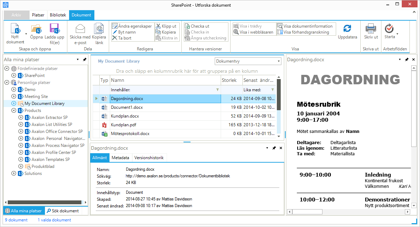The width and height of the screenshot is (420, 227).
Task: Select the Kundplan.pdf row
Action: (184, 125)
